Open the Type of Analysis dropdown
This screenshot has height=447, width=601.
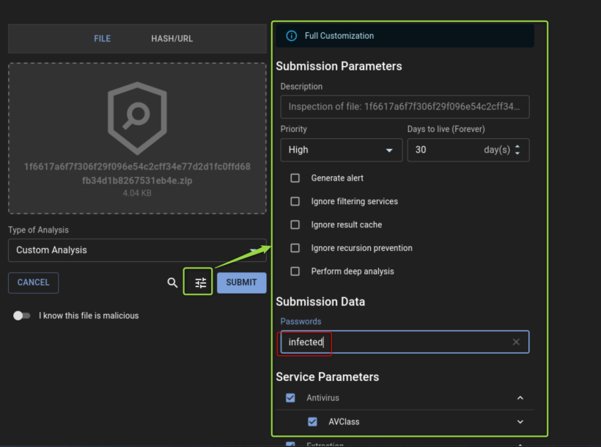click(136, 250)
